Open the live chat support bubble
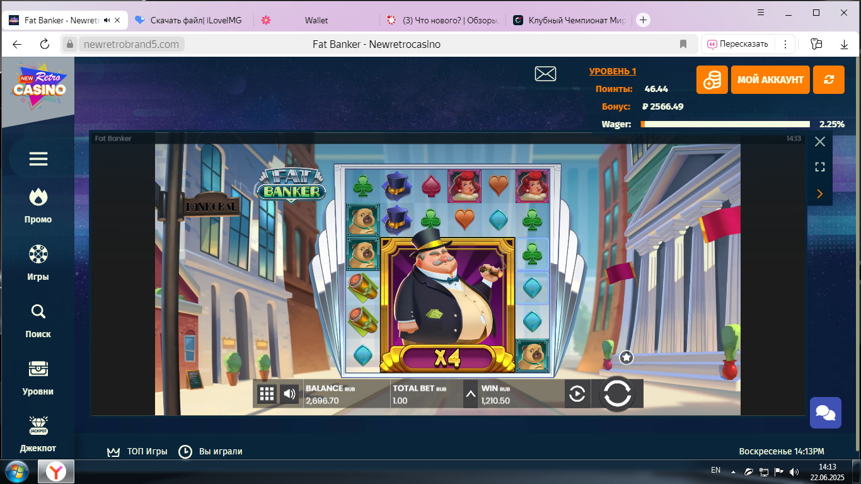Image resolution: width=861 pixels, height=484 pixels. 826,413
